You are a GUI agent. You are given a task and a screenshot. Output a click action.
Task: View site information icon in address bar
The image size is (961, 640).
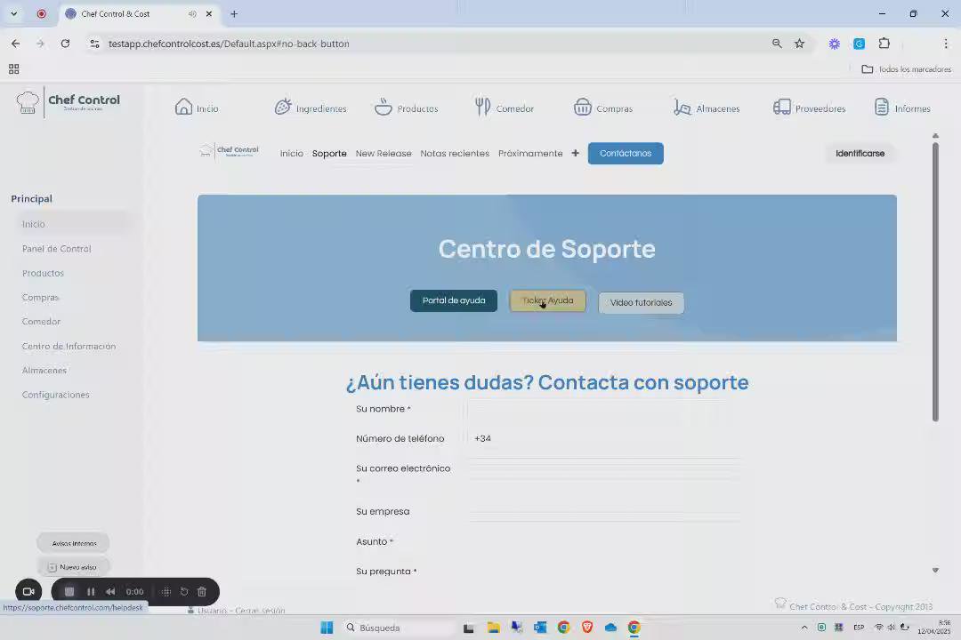point(94,44)
